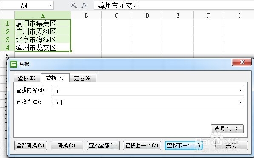The height and width of the screenshot is (158, 254).
Task: Click the 查找上一个(V) button
Action: (x=142, y=145)
